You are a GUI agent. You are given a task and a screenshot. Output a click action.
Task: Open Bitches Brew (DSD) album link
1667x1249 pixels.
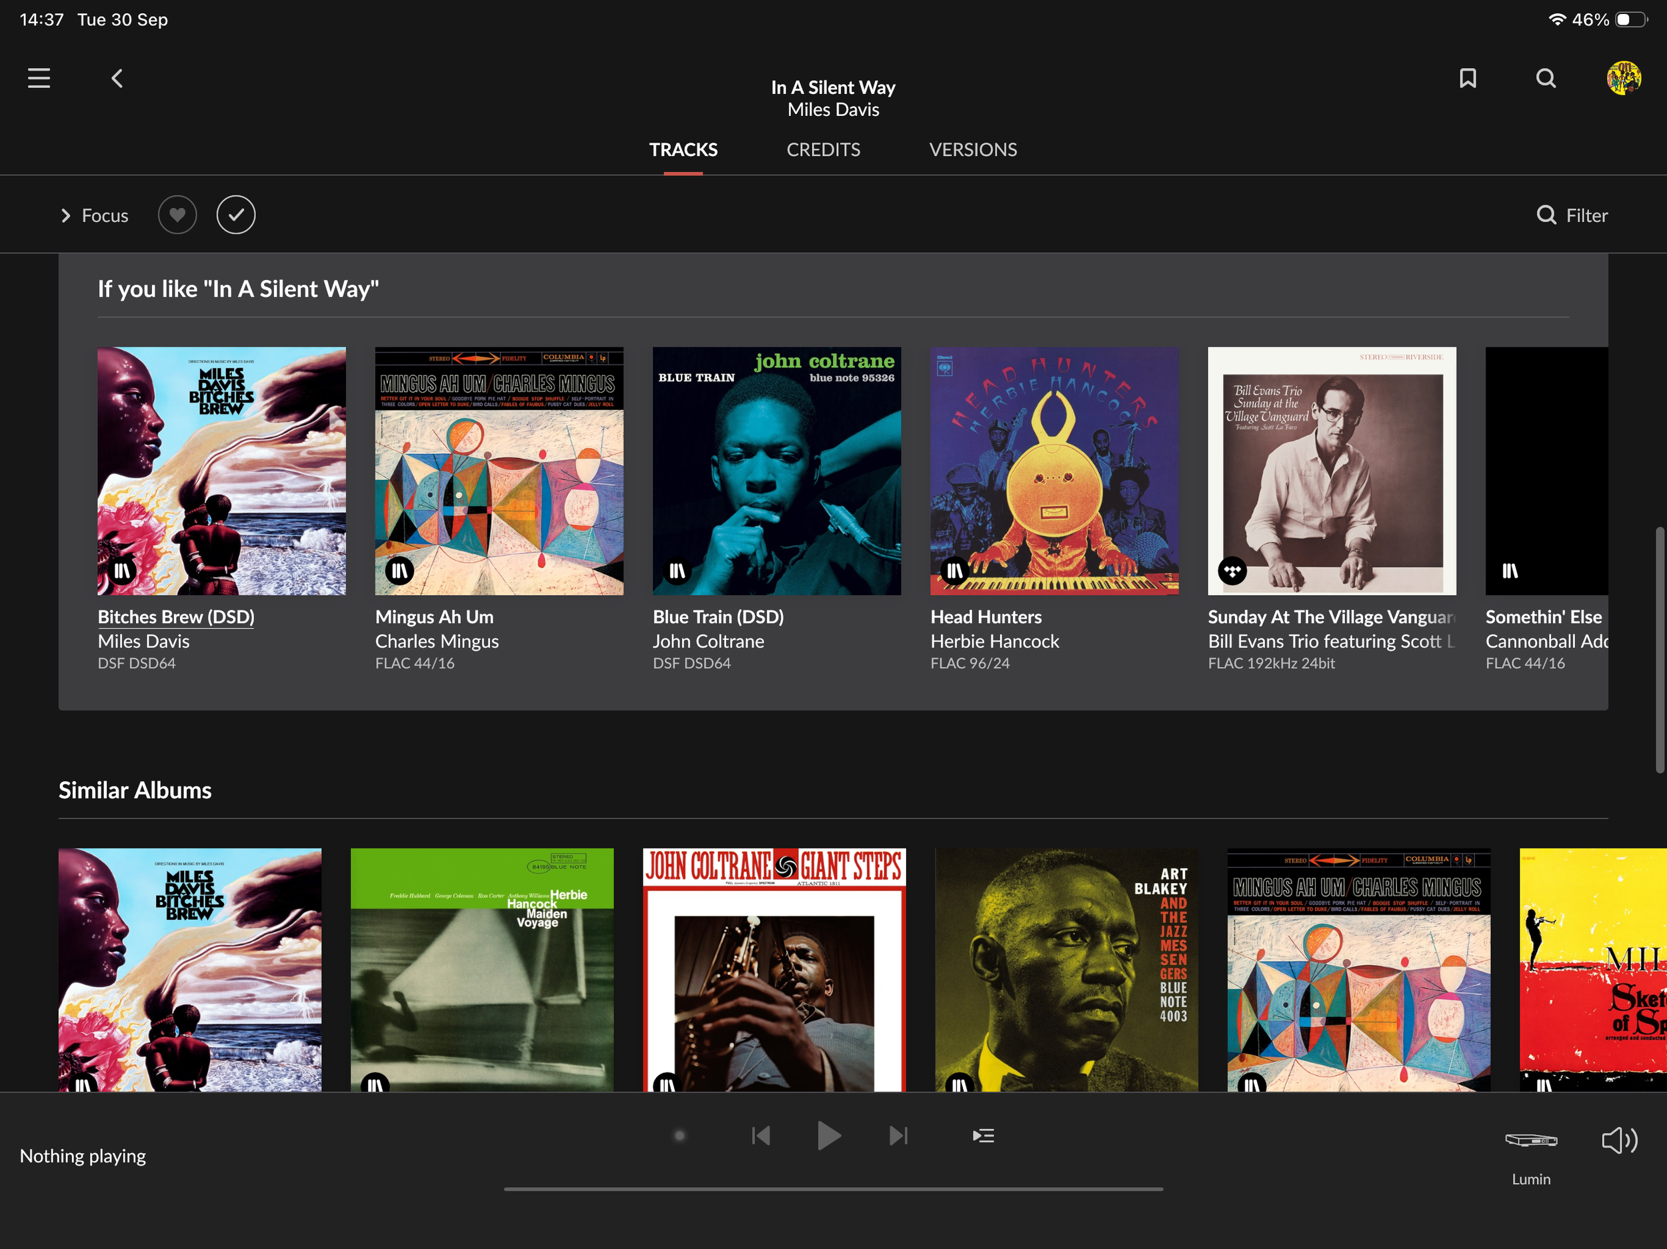[x=175, y=617]
